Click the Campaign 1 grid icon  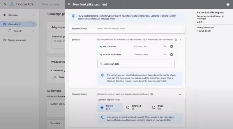5,24
